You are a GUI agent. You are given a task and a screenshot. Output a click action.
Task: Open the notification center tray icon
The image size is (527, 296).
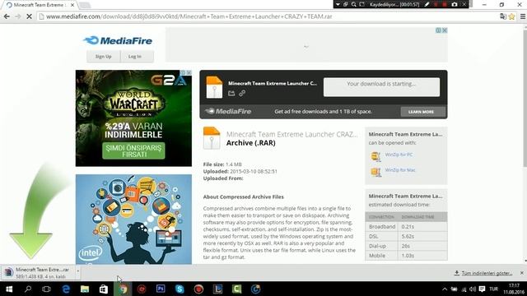click(482, 289)
